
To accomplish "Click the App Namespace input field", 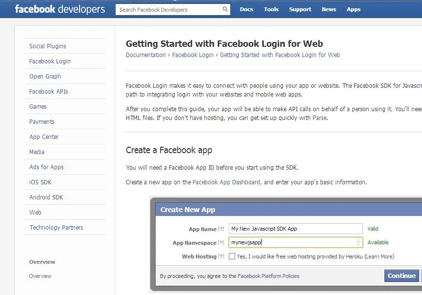I will [296, 242].
